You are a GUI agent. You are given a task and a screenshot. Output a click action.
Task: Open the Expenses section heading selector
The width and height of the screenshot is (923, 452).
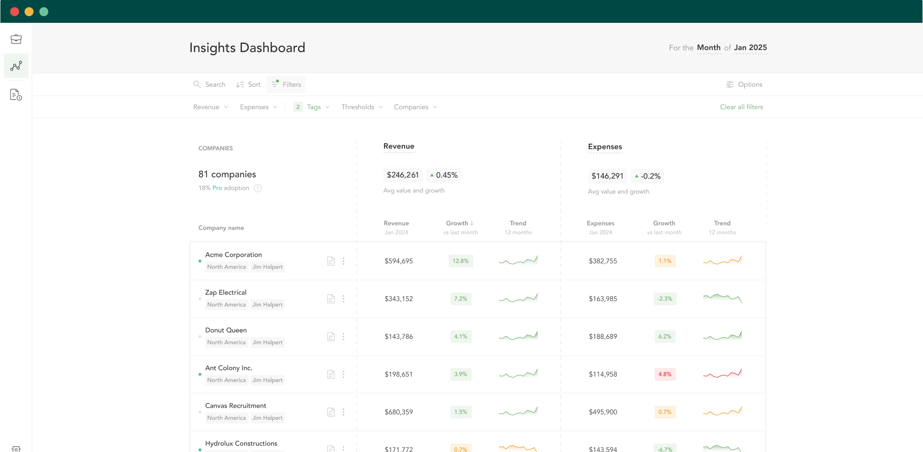tap(605, 147)
